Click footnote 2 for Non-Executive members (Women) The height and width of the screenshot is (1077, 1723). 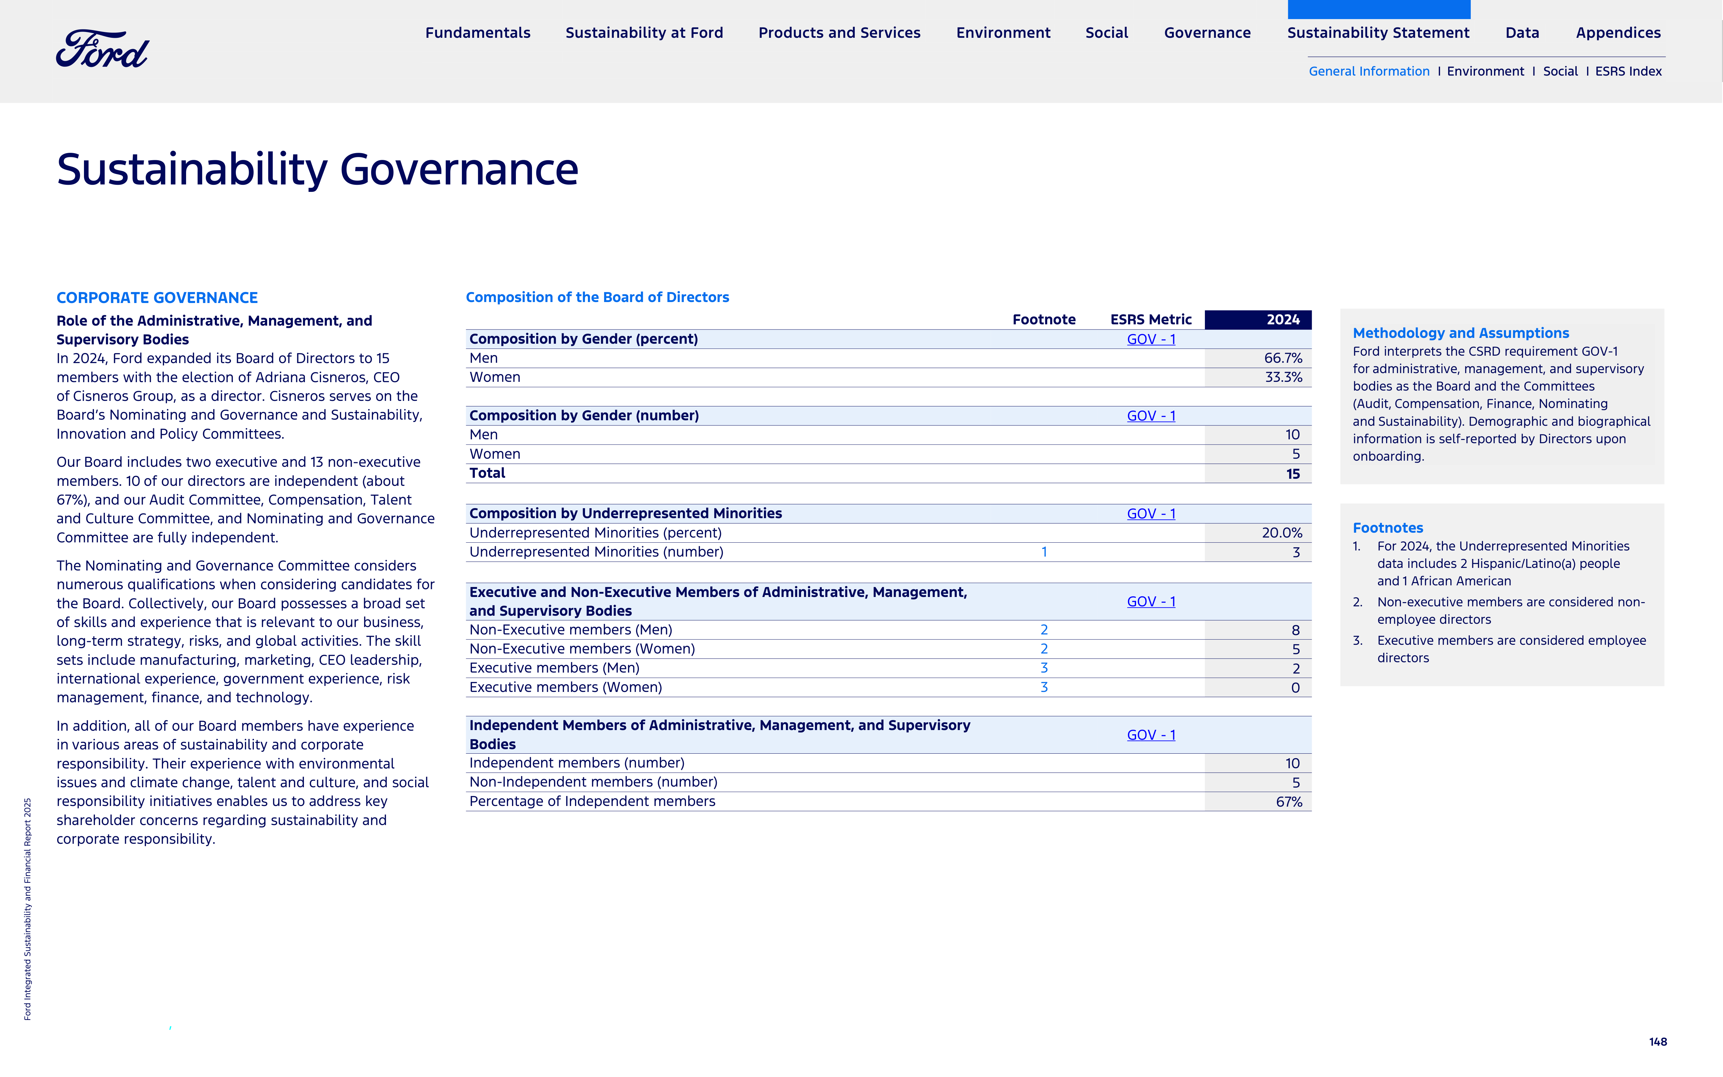coord(1044,649)
